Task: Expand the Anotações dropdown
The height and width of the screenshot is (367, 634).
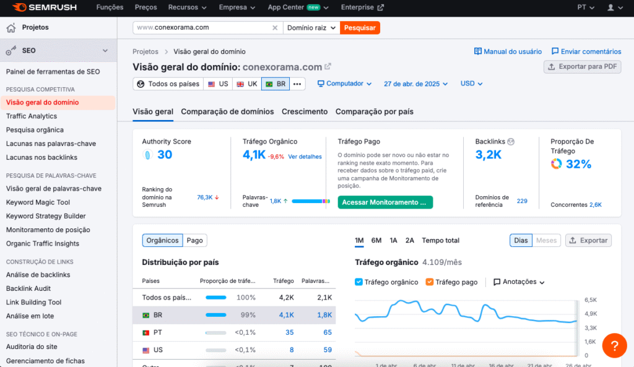Action: pos(542,282)
